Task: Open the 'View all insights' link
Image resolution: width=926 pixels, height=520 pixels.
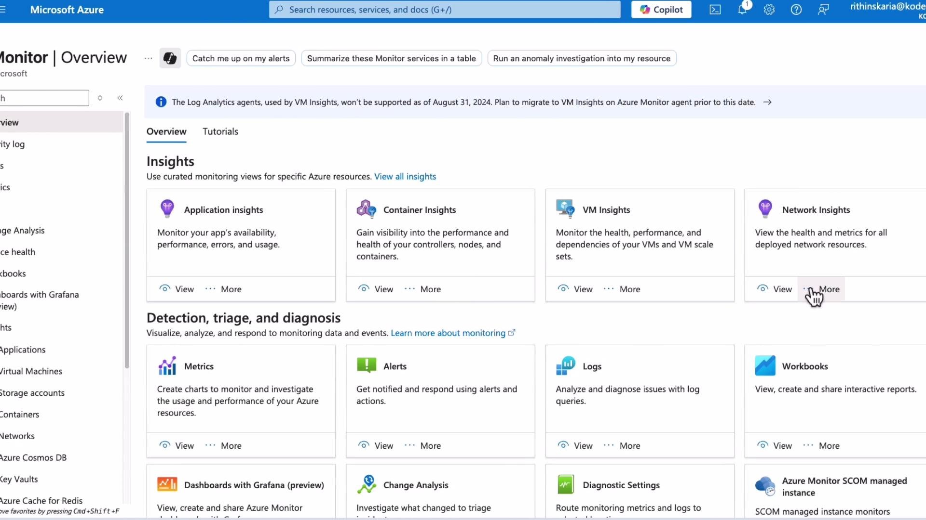Action: (x=405, y=177)
